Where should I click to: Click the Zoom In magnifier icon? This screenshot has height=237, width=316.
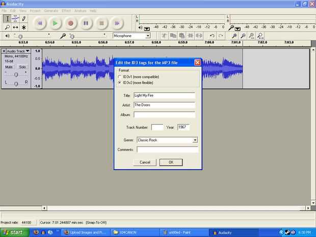[x=234, y=36]
